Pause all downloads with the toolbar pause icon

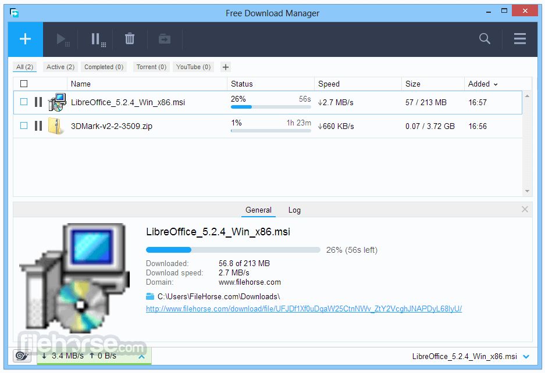point(98,40)
